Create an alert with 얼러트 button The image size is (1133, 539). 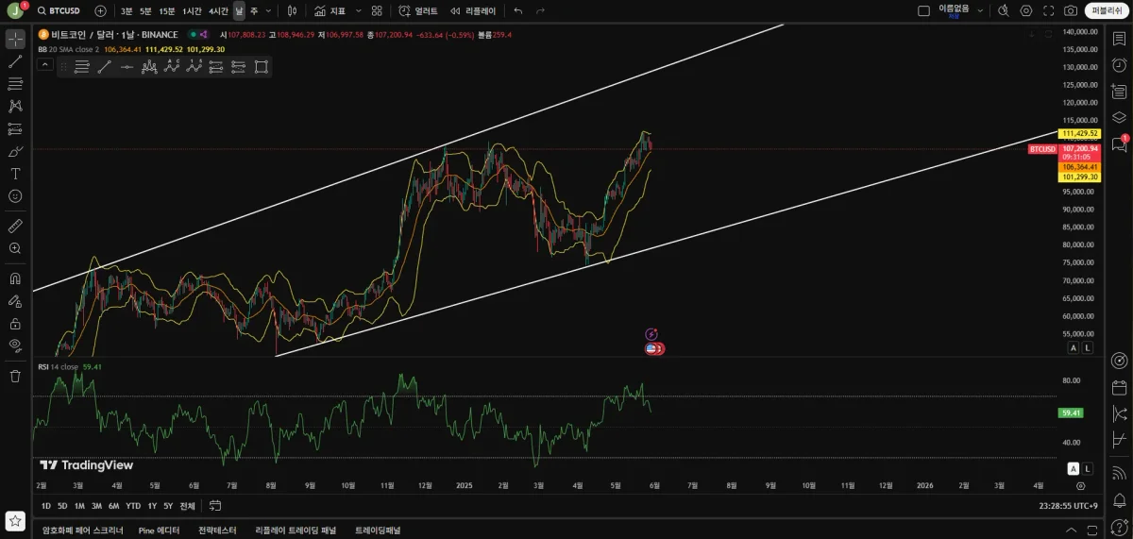point(418,10)
